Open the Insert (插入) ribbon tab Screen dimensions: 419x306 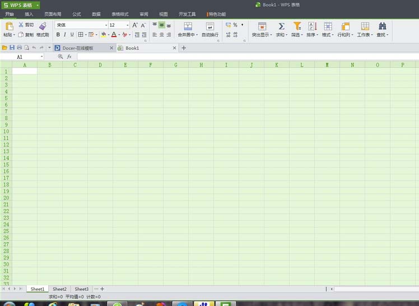[x=29, y=14]
